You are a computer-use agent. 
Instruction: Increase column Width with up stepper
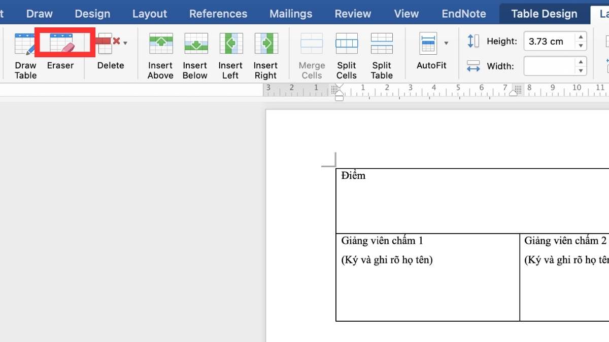tap(581, 62)
